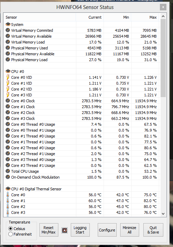173x247 pixels.
Task: Click the Core #3 VID lightning icon
Action: pyautogui.click(x=8, y=95)
